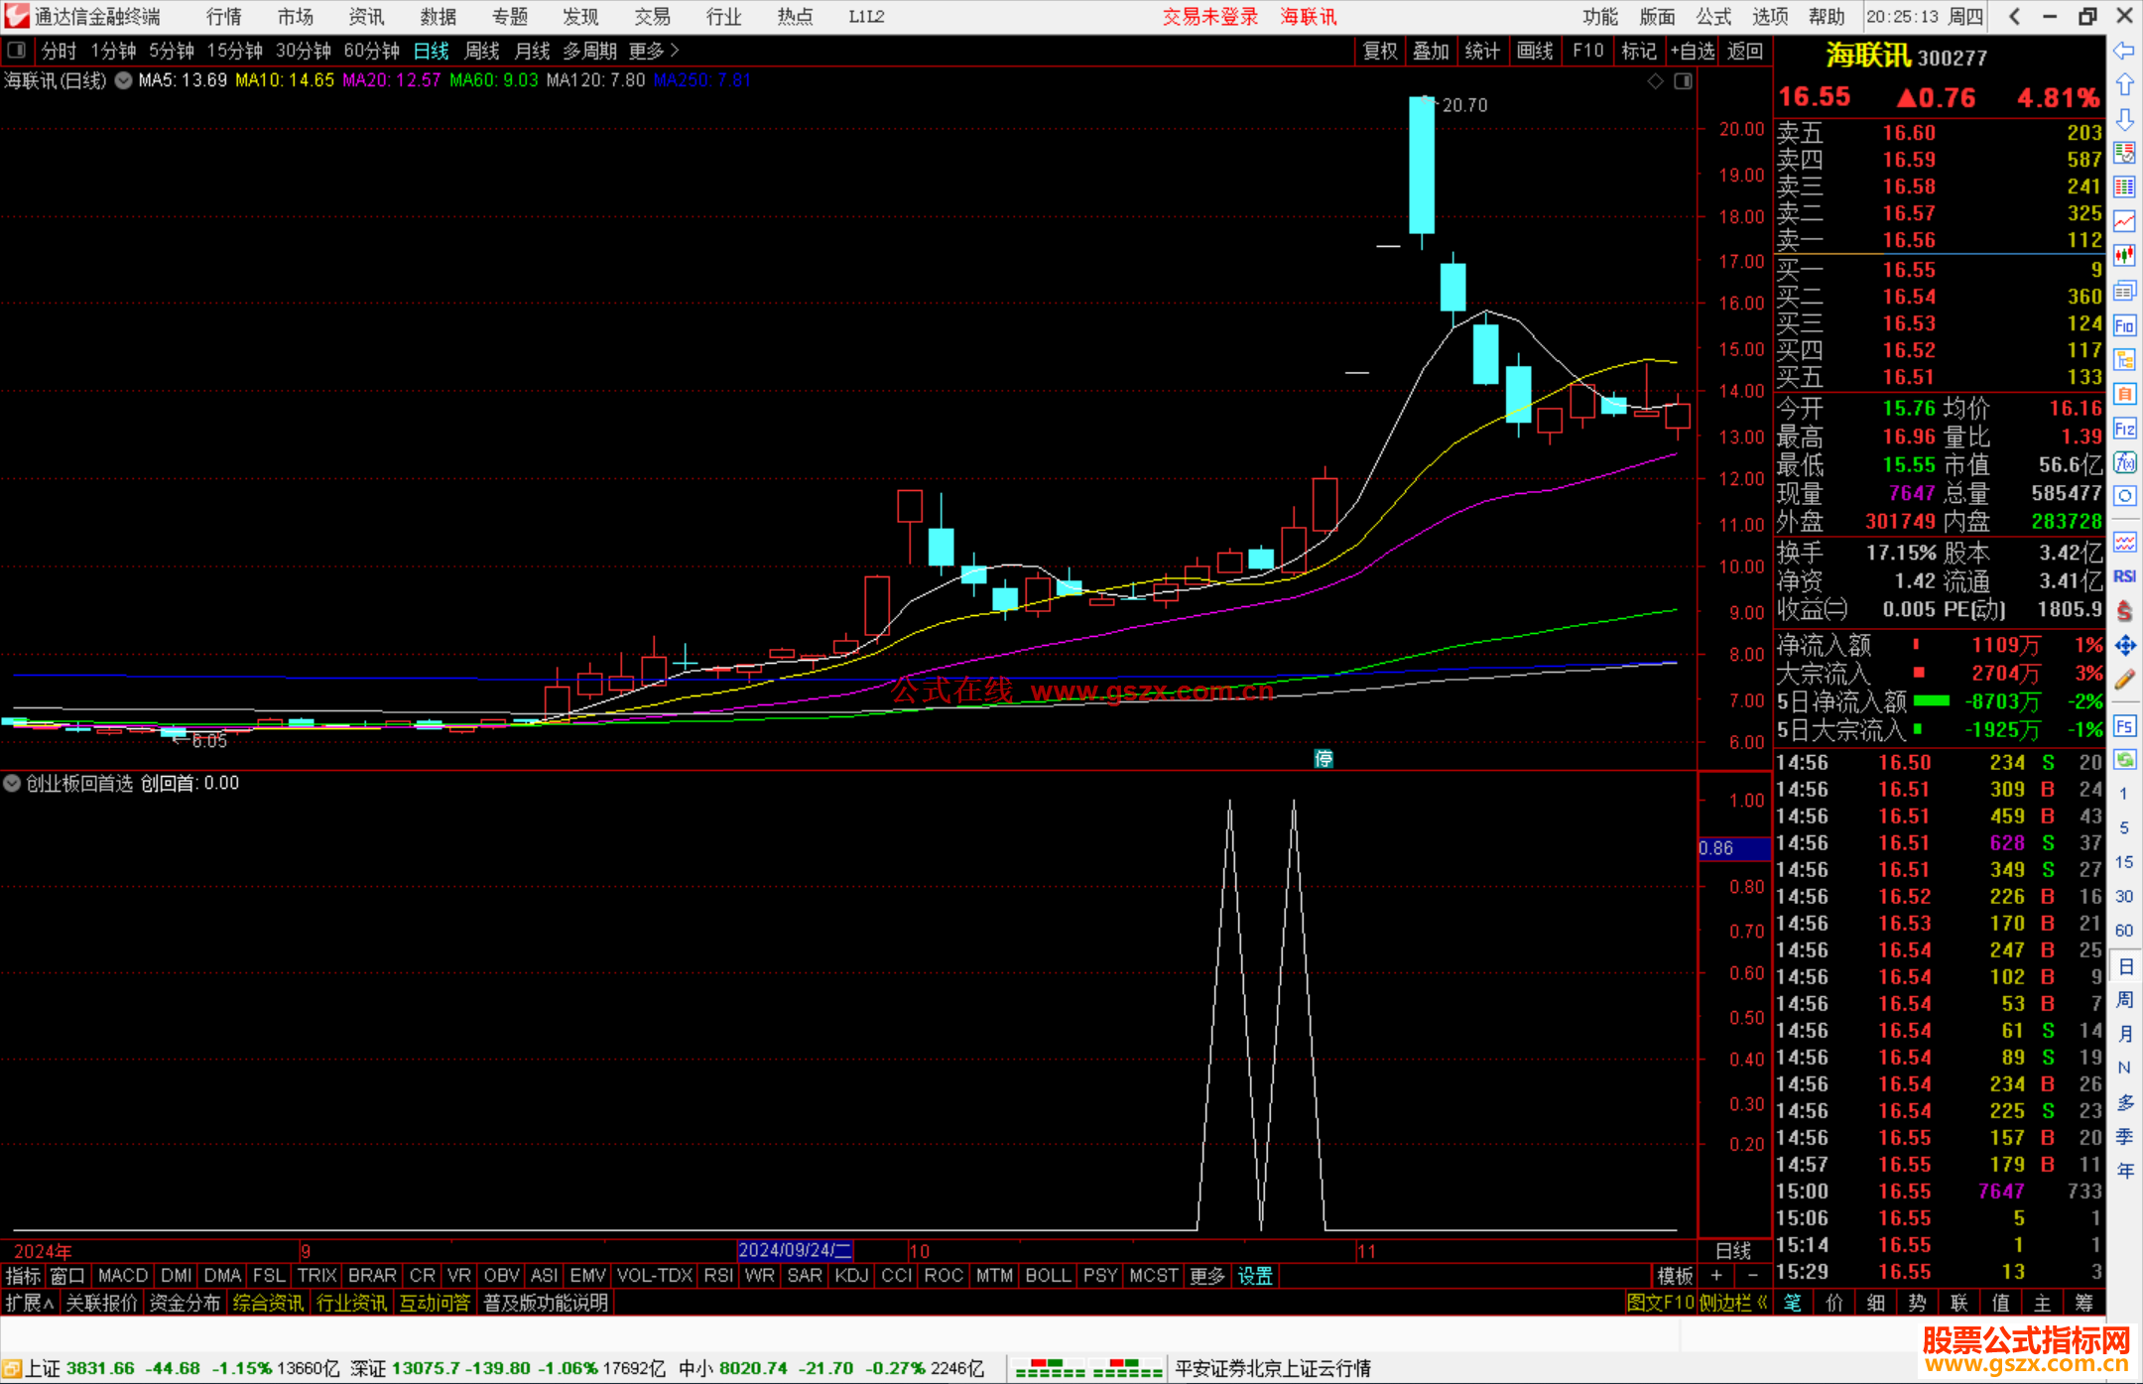This screenshot has height=1384, width=2143.
Task: Open the 资讯 menu
Action: click(367, 17)
